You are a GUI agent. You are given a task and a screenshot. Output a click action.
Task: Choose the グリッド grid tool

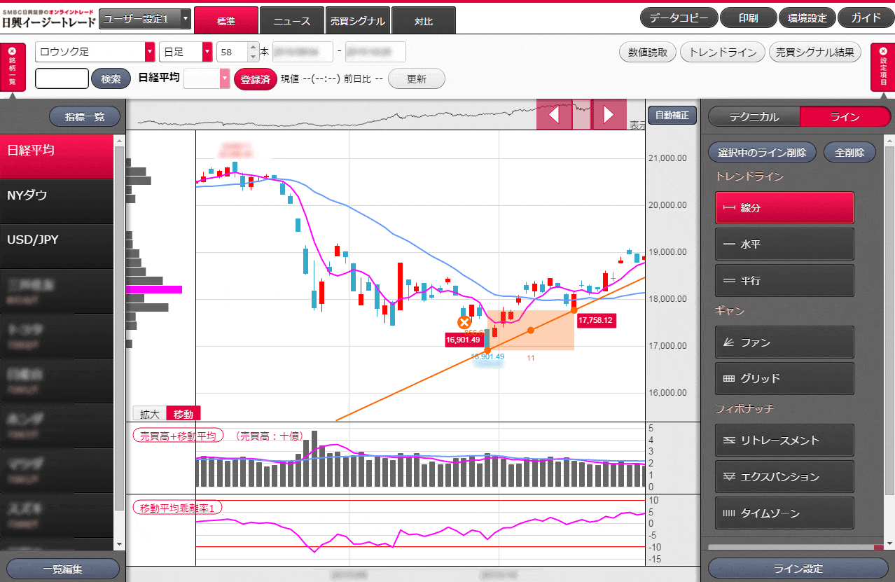[x=784, y=379]
